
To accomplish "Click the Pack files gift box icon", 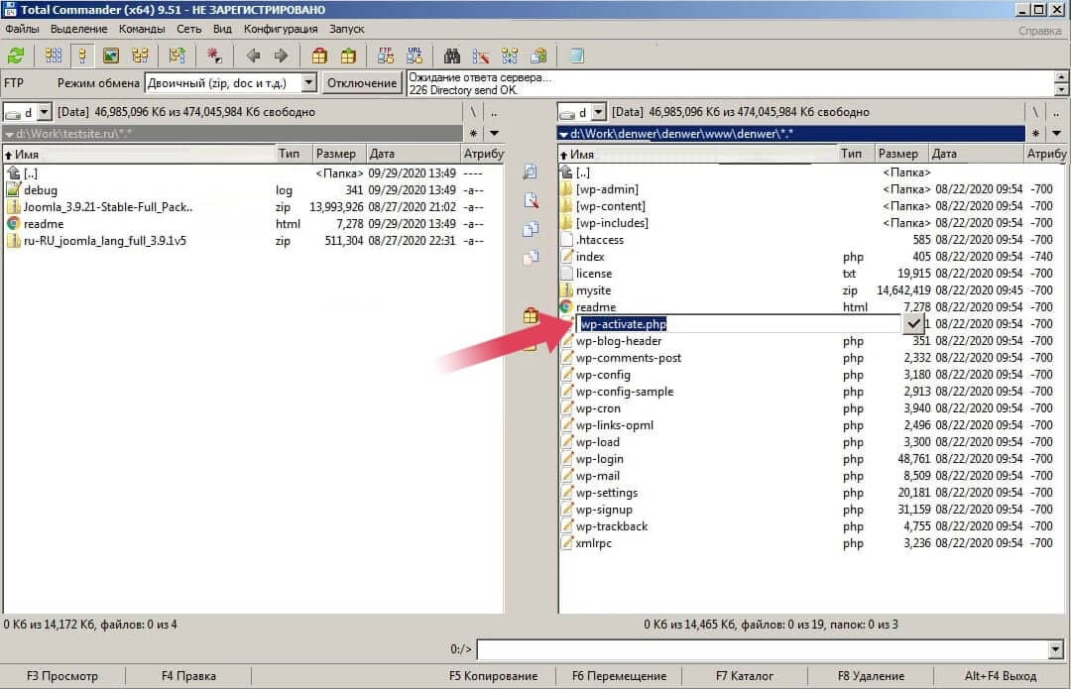I will (x=319, y=56).
